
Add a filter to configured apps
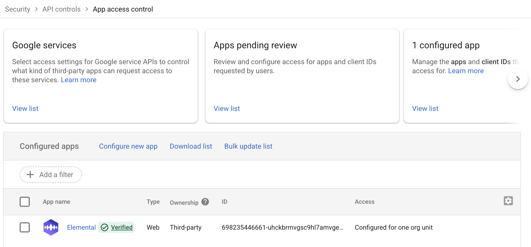51,175
